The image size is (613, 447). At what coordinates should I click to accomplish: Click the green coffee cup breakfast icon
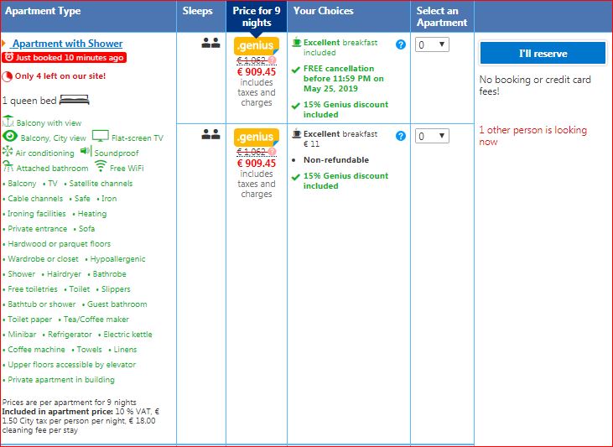[297, 42]
